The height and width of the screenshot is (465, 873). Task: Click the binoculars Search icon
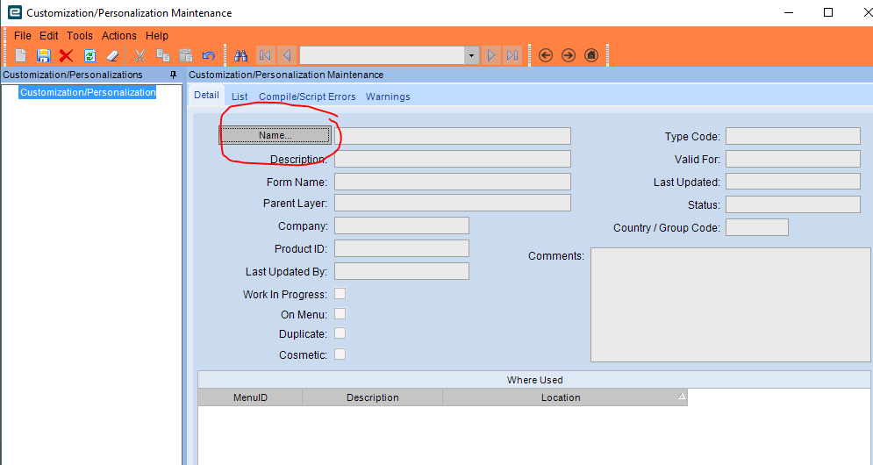click(240, 55)
